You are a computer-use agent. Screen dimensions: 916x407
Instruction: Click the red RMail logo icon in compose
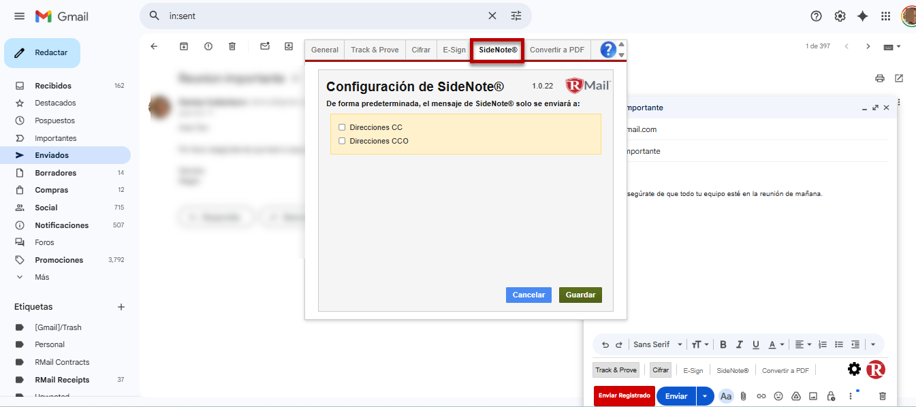coord(876,370)
